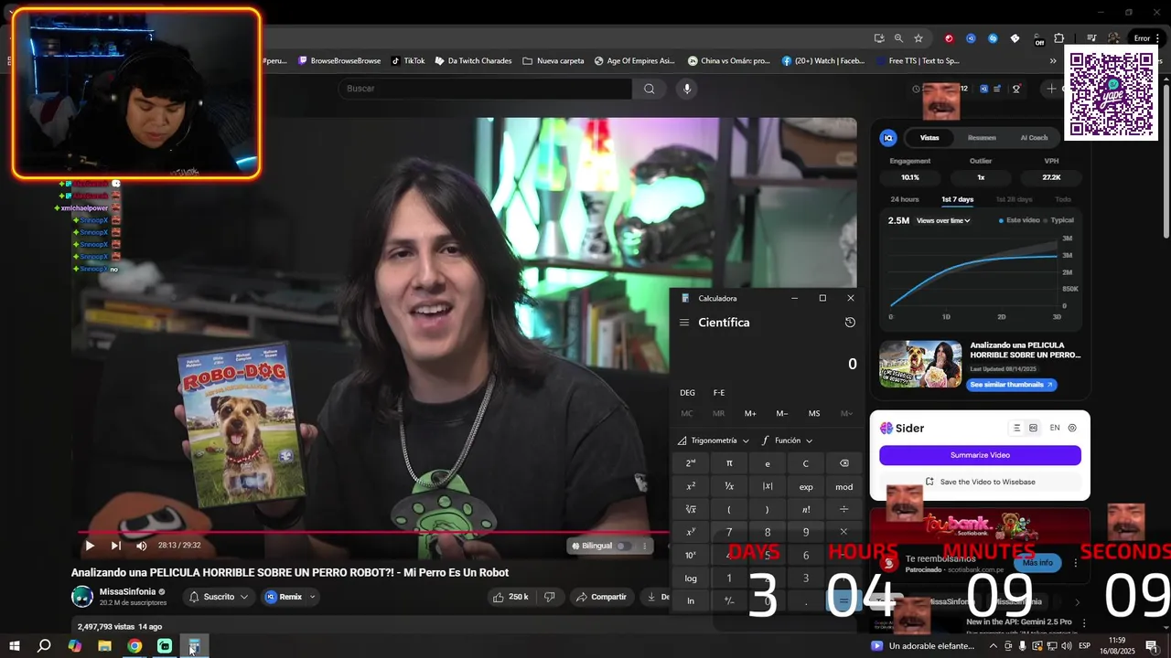Image resolution: width=1171 pixels, height=658 pixels.
Task: Click See similar thumbnails button
Action: coord(1012,385)
